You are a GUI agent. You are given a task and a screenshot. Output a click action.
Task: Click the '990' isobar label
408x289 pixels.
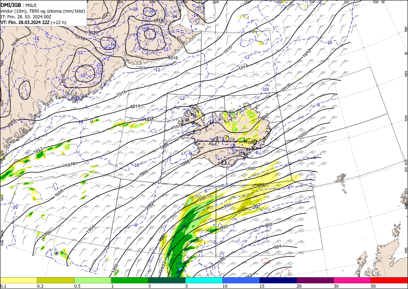(224, 227)
